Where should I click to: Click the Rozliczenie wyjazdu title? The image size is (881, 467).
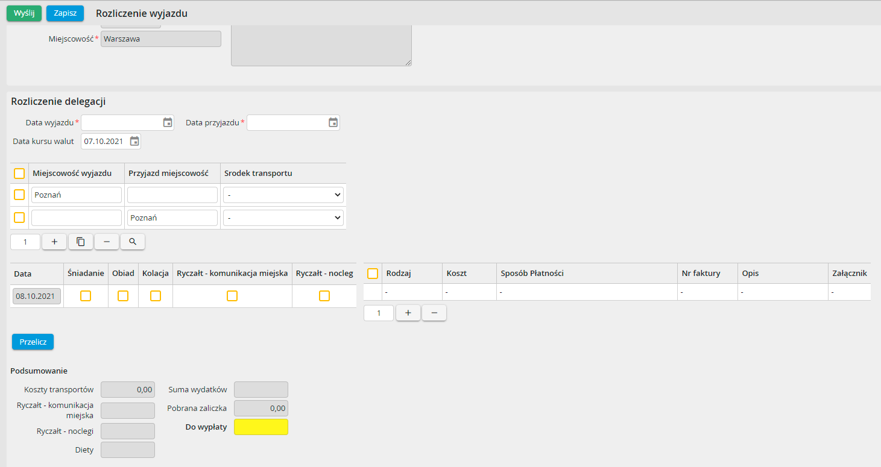(142, 13)
